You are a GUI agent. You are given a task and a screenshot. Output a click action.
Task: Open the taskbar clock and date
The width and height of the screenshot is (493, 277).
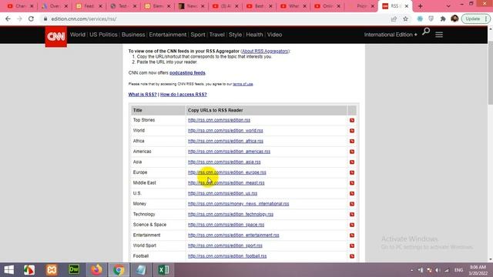coord(478,270)
